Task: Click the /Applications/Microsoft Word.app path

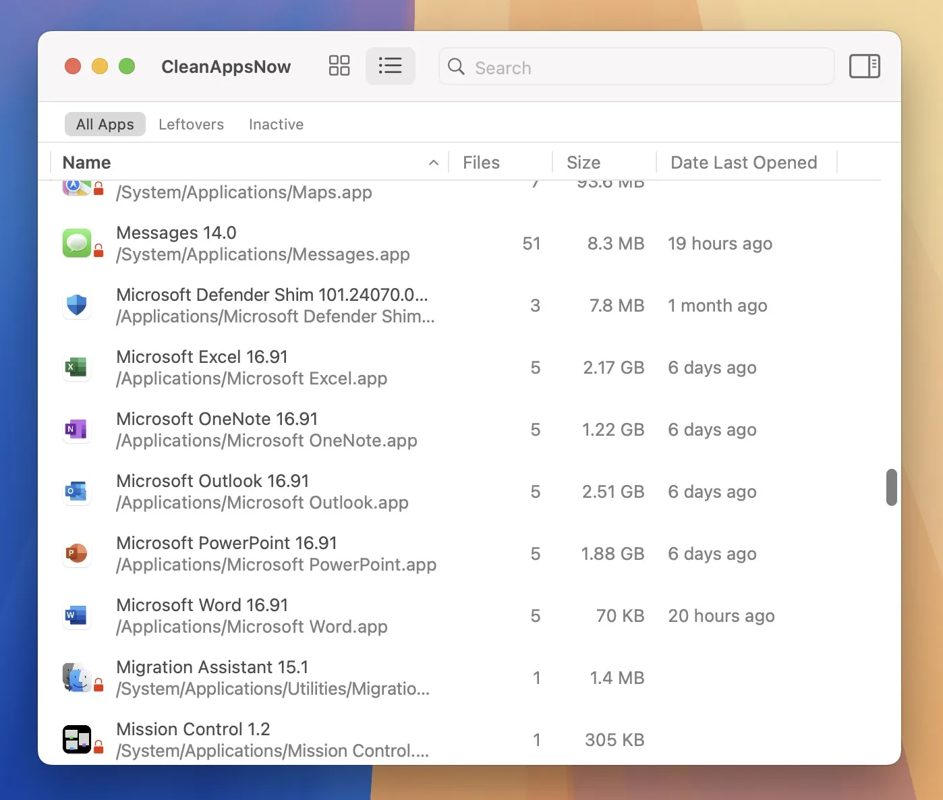Action: coord(252,627)
